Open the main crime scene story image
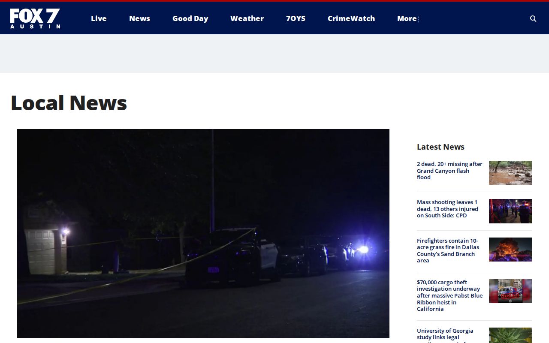 (203, 234)
